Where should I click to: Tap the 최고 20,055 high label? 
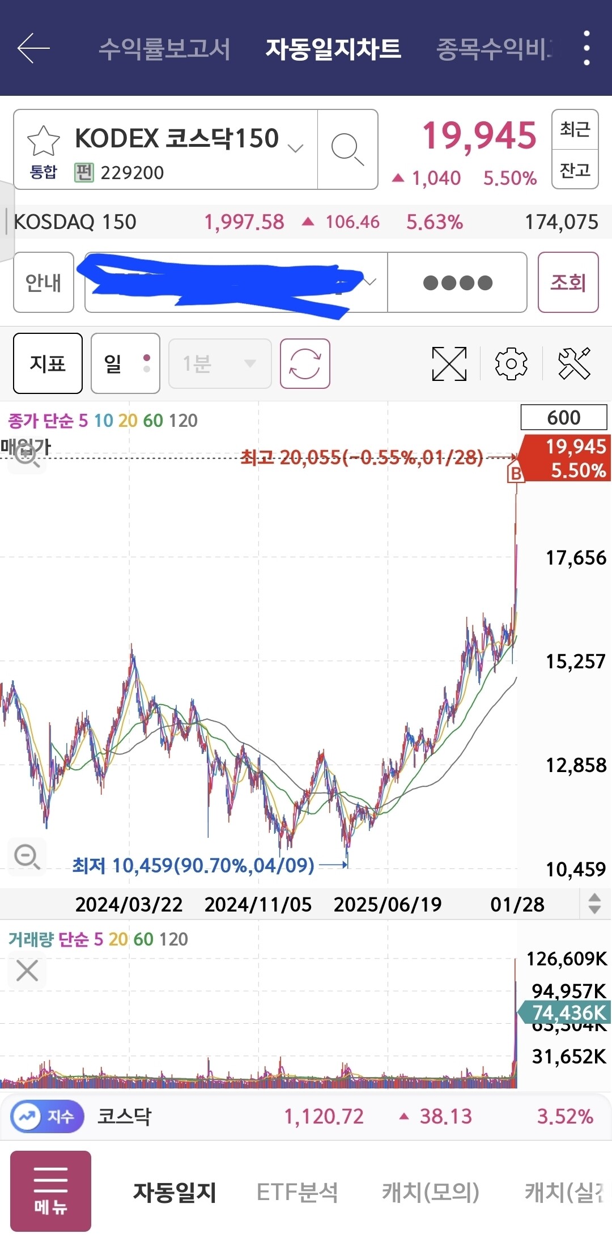pyautogui.click(x=362, y=457)
